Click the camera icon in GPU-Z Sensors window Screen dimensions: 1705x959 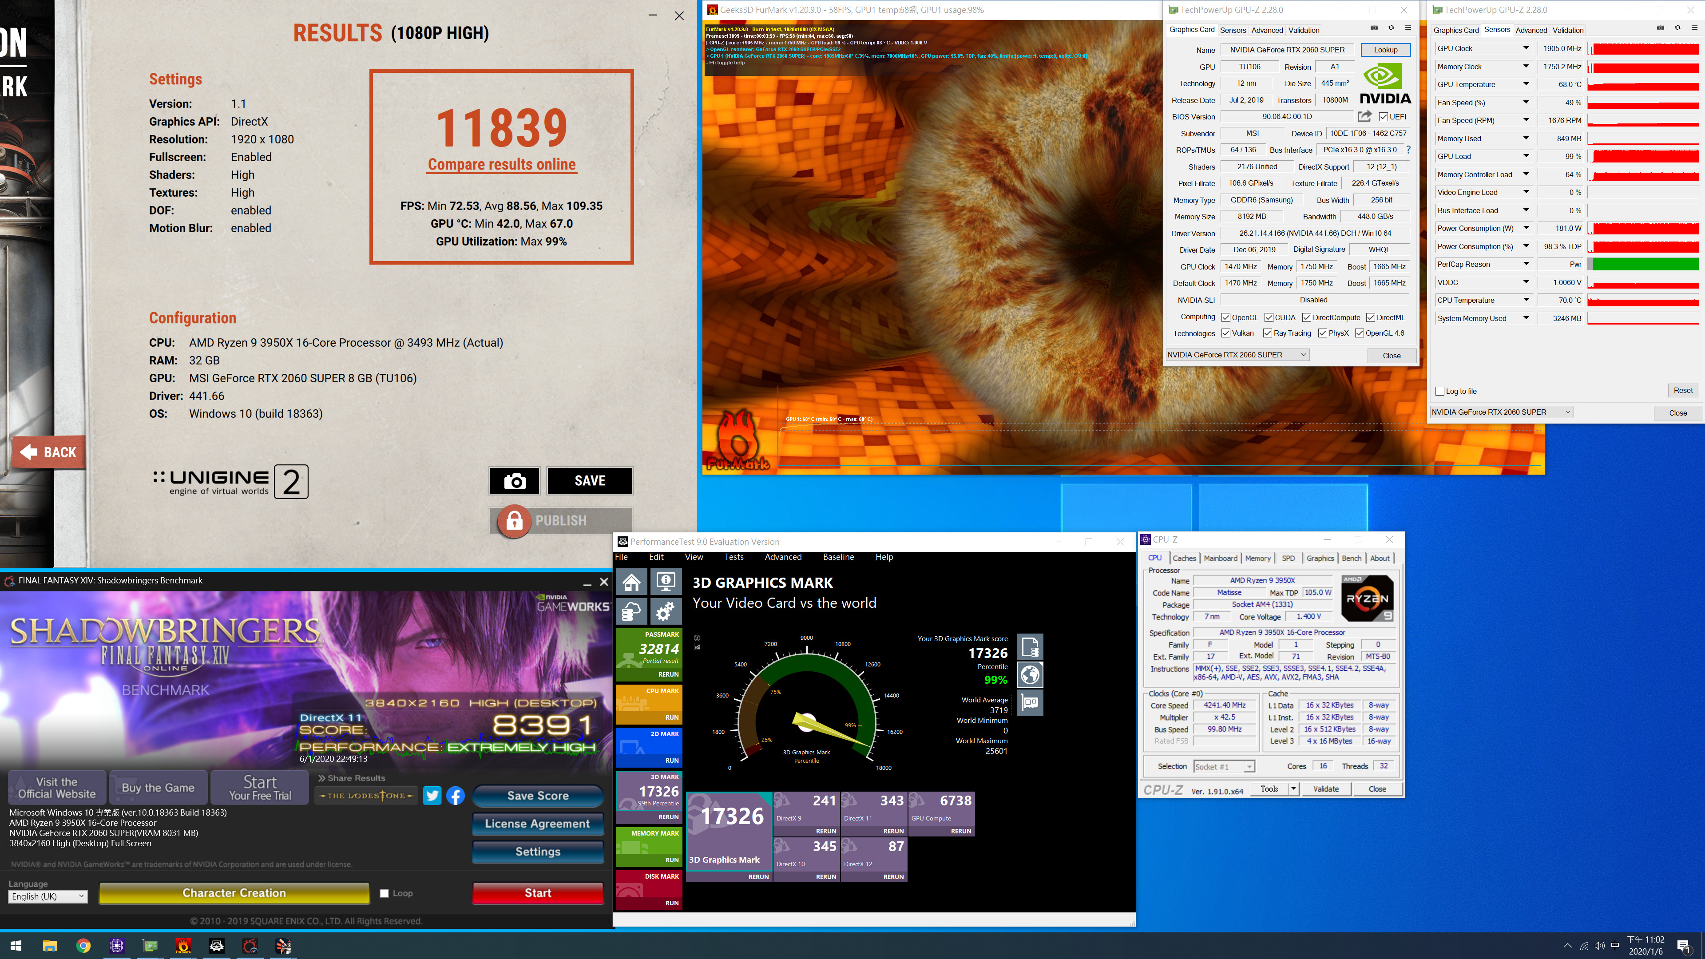(1660, 28)
